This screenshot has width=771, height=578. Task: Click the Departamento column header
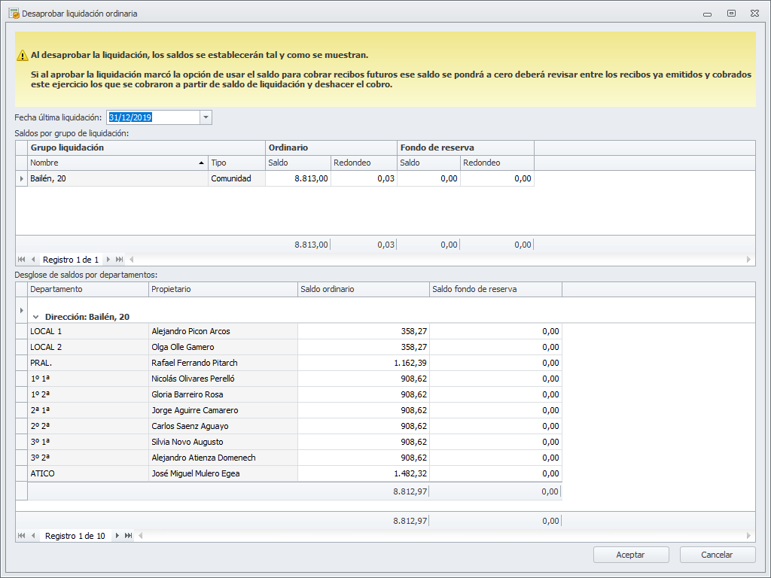click(87, 290)
